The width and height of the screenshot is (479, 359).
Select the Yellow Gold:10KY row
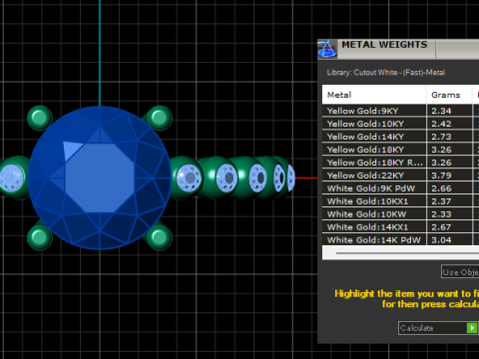[400, 124]
